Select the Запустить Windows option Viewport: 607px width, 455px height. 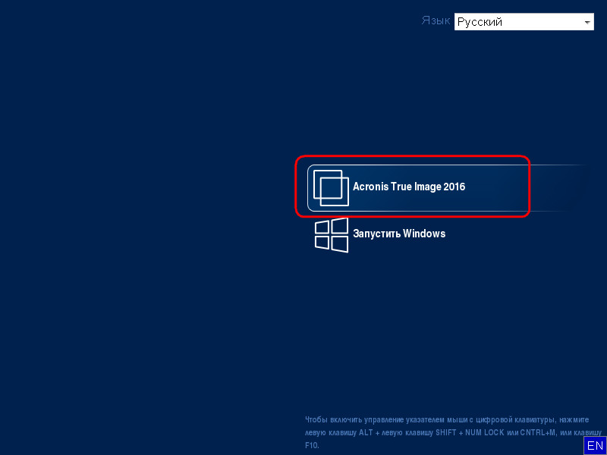pyautogui.click(x=399, y=234)
